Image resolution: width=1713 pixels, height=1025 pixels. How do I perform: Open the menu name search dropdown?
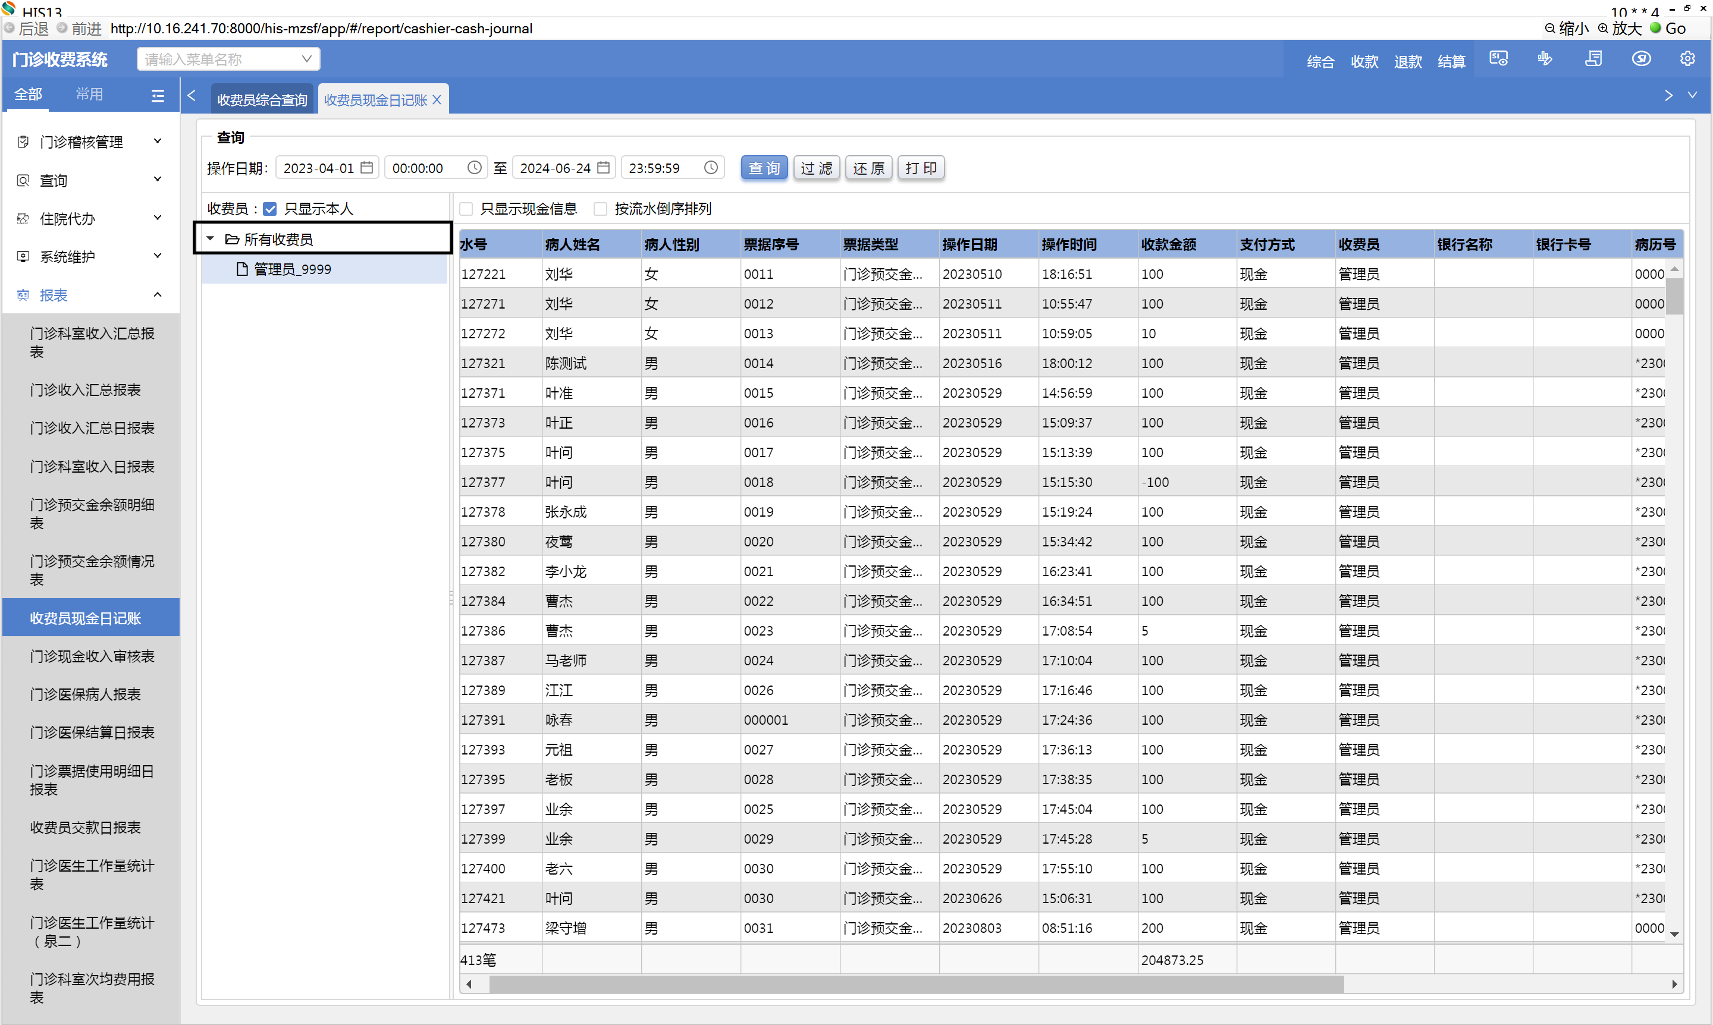pos(306,59)
